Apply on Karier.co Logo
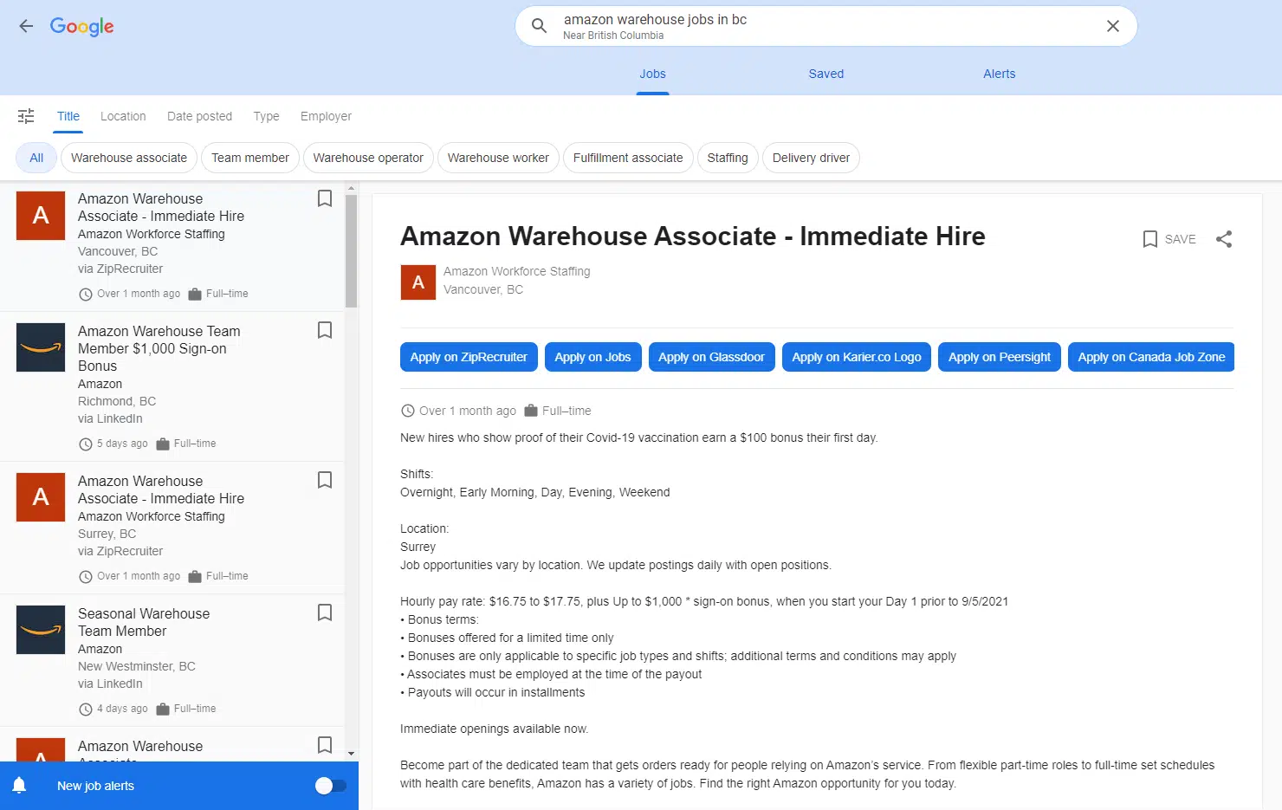Screen dimensions: 1282x810 click(857, 357)
